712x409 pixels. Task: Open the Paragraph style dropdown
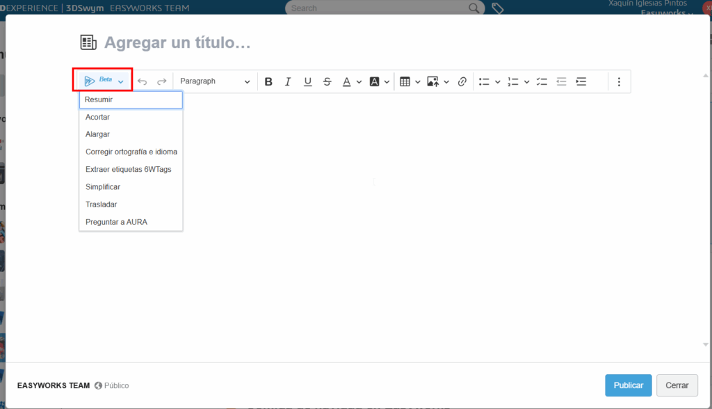click(214, 81)
